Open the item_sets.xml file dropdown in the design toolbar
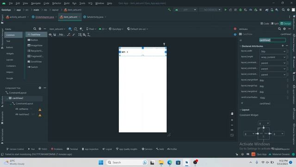The height and width of the screenshot is (167, 296). point(57,29)
